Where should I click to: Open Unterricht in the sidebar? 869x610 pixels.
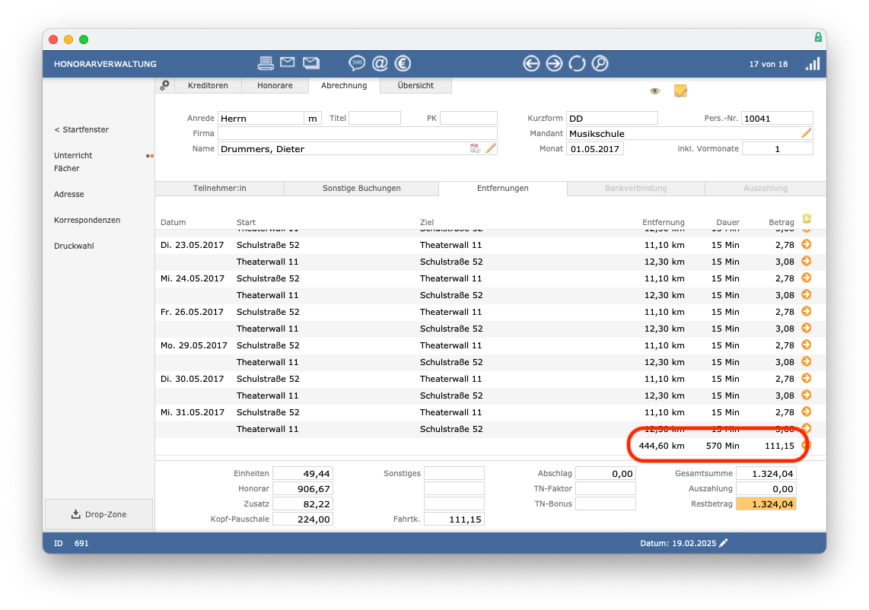73,156
